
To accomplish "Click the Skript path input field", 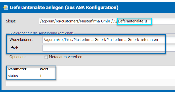I will pos(107,21).
